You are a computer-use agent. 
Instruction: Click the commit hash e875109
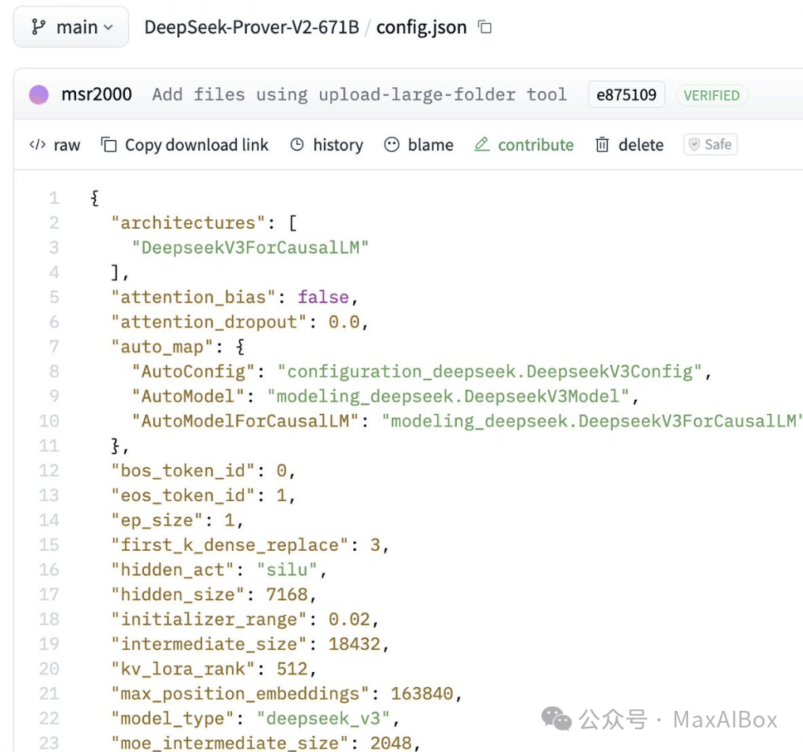(x=626, y=94)
